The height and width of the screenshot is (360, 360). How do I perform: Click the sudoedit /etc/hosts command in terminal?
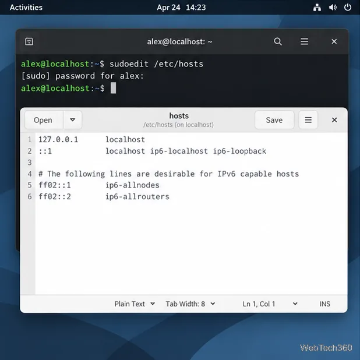156,64
